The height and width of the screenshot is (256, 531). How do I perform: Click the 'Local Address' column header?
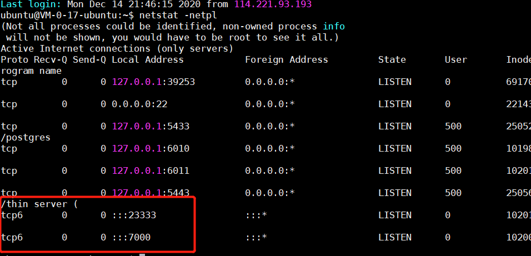pos(148,60)
